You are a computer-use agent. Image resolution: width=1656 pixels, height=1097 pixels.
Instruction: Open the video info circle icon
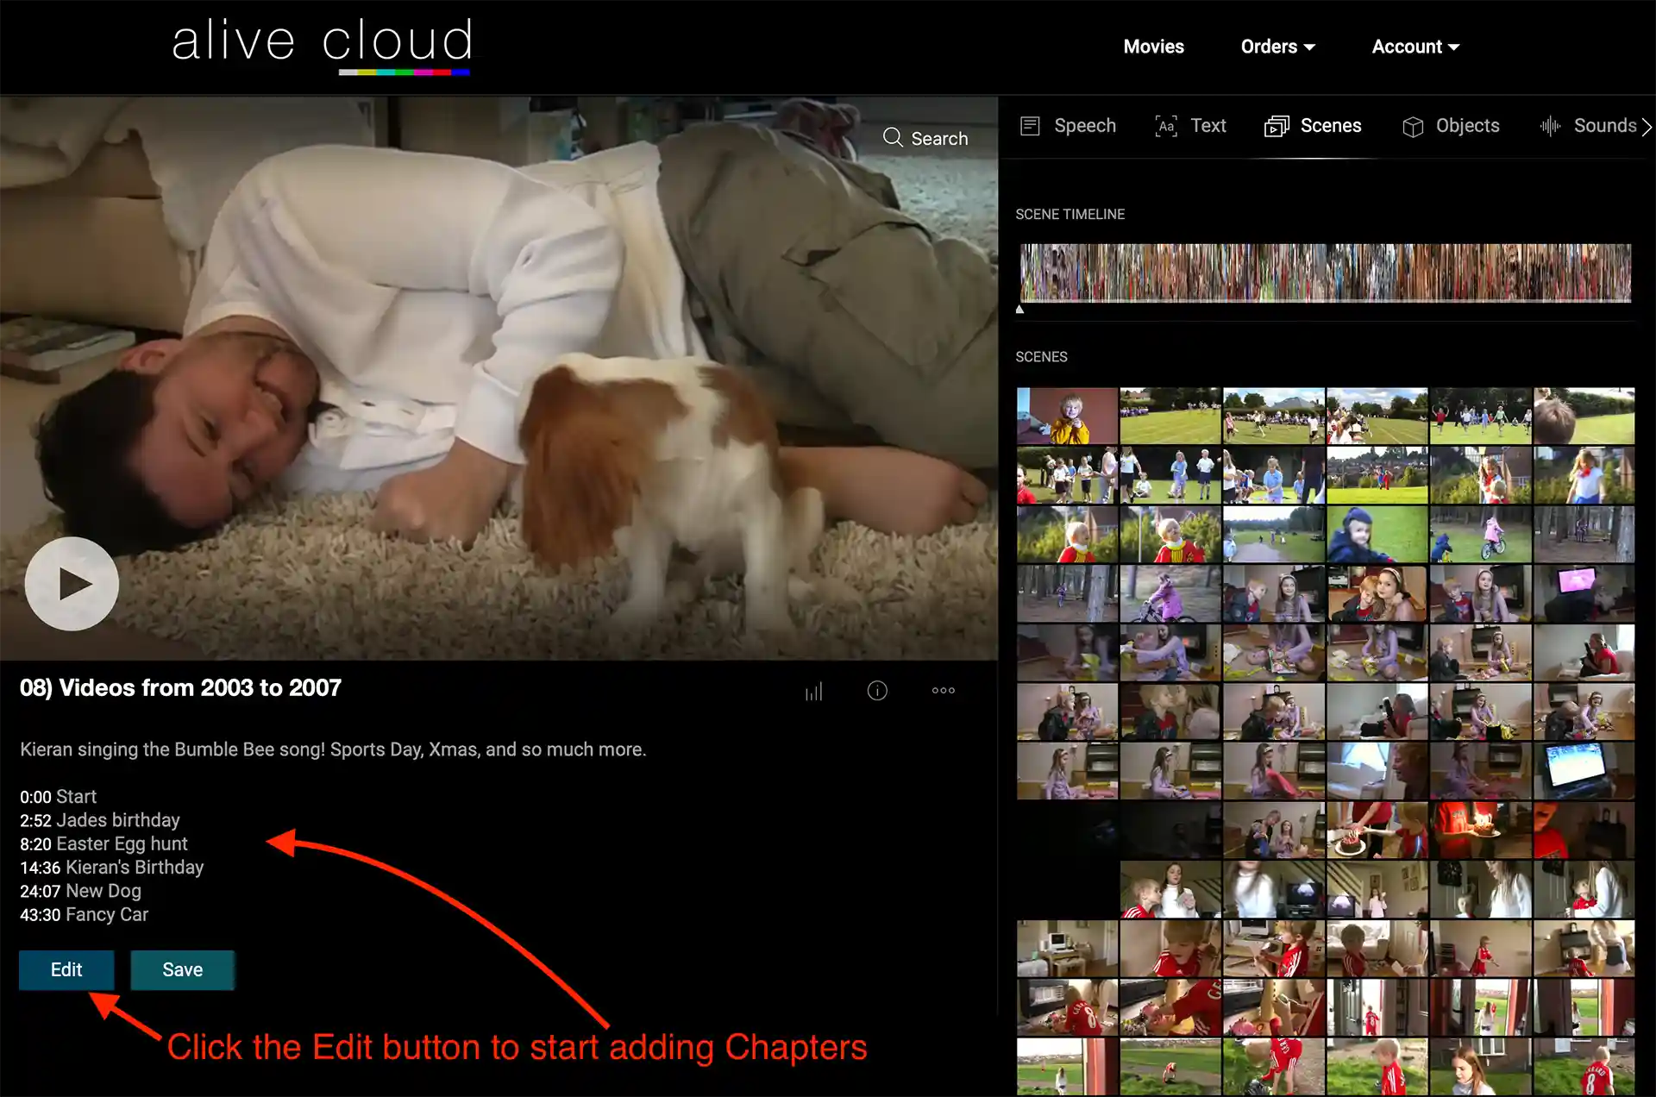click(877, 691)
